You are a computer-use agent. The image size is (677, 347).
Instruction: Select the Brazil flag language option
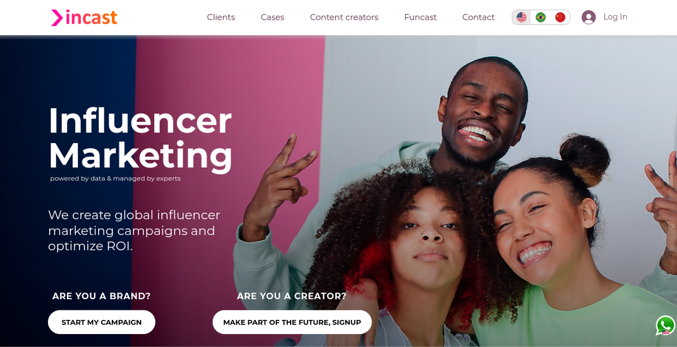pos(540,17)
